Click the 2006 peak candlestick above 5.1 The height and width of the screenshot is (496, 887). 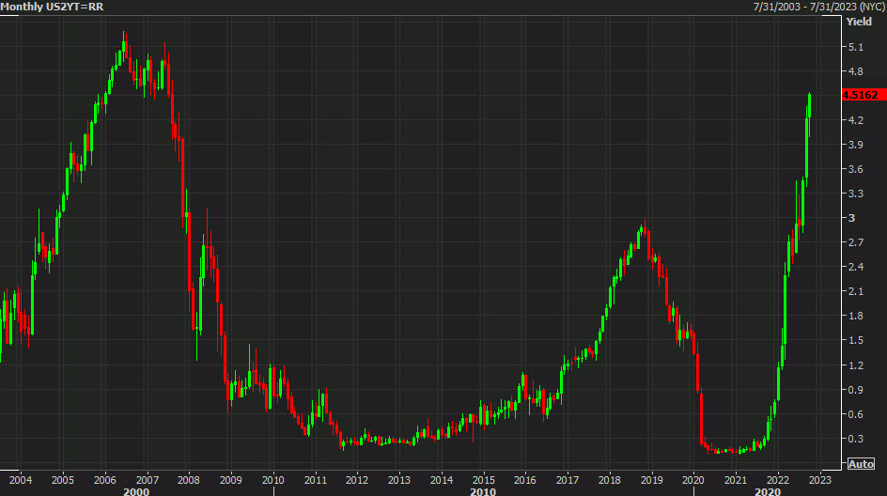pos(124,47)
